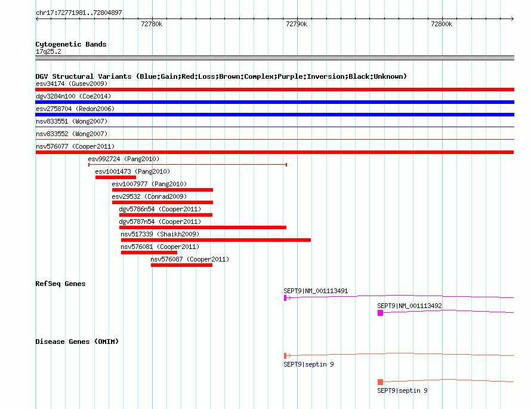Viewport: 531px width, 409px height.
Task: Click the red loss bar under esv34174
Action: 274,90
